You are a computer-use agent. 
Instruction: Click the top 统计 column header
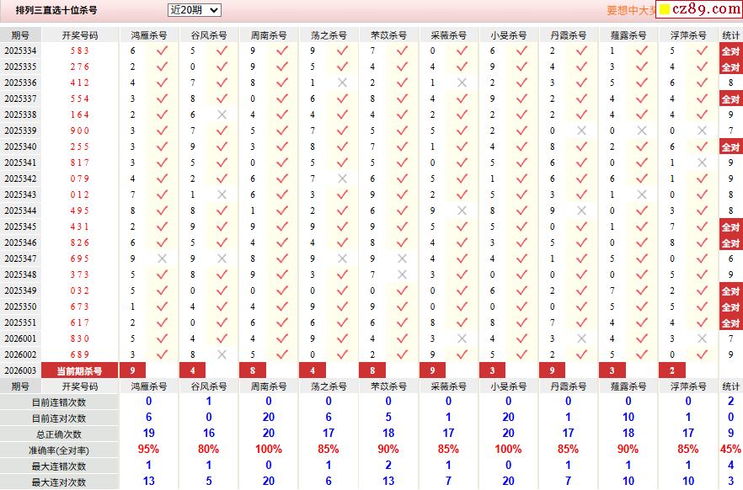[x=730, y=35]
